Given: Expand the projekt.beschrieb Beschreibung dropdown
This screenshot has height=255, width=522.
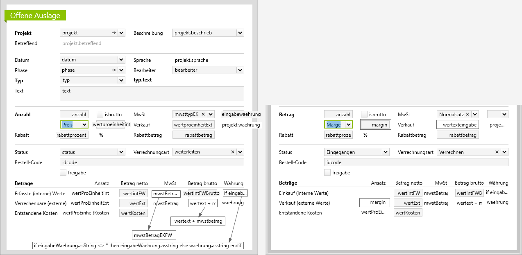Looking at the screenshot, I should 240,33.
